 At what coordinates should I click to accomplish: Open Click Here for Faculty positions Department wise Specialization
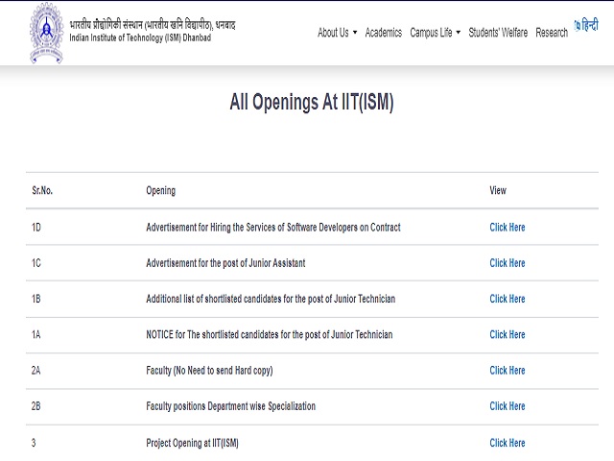(508, 406)
